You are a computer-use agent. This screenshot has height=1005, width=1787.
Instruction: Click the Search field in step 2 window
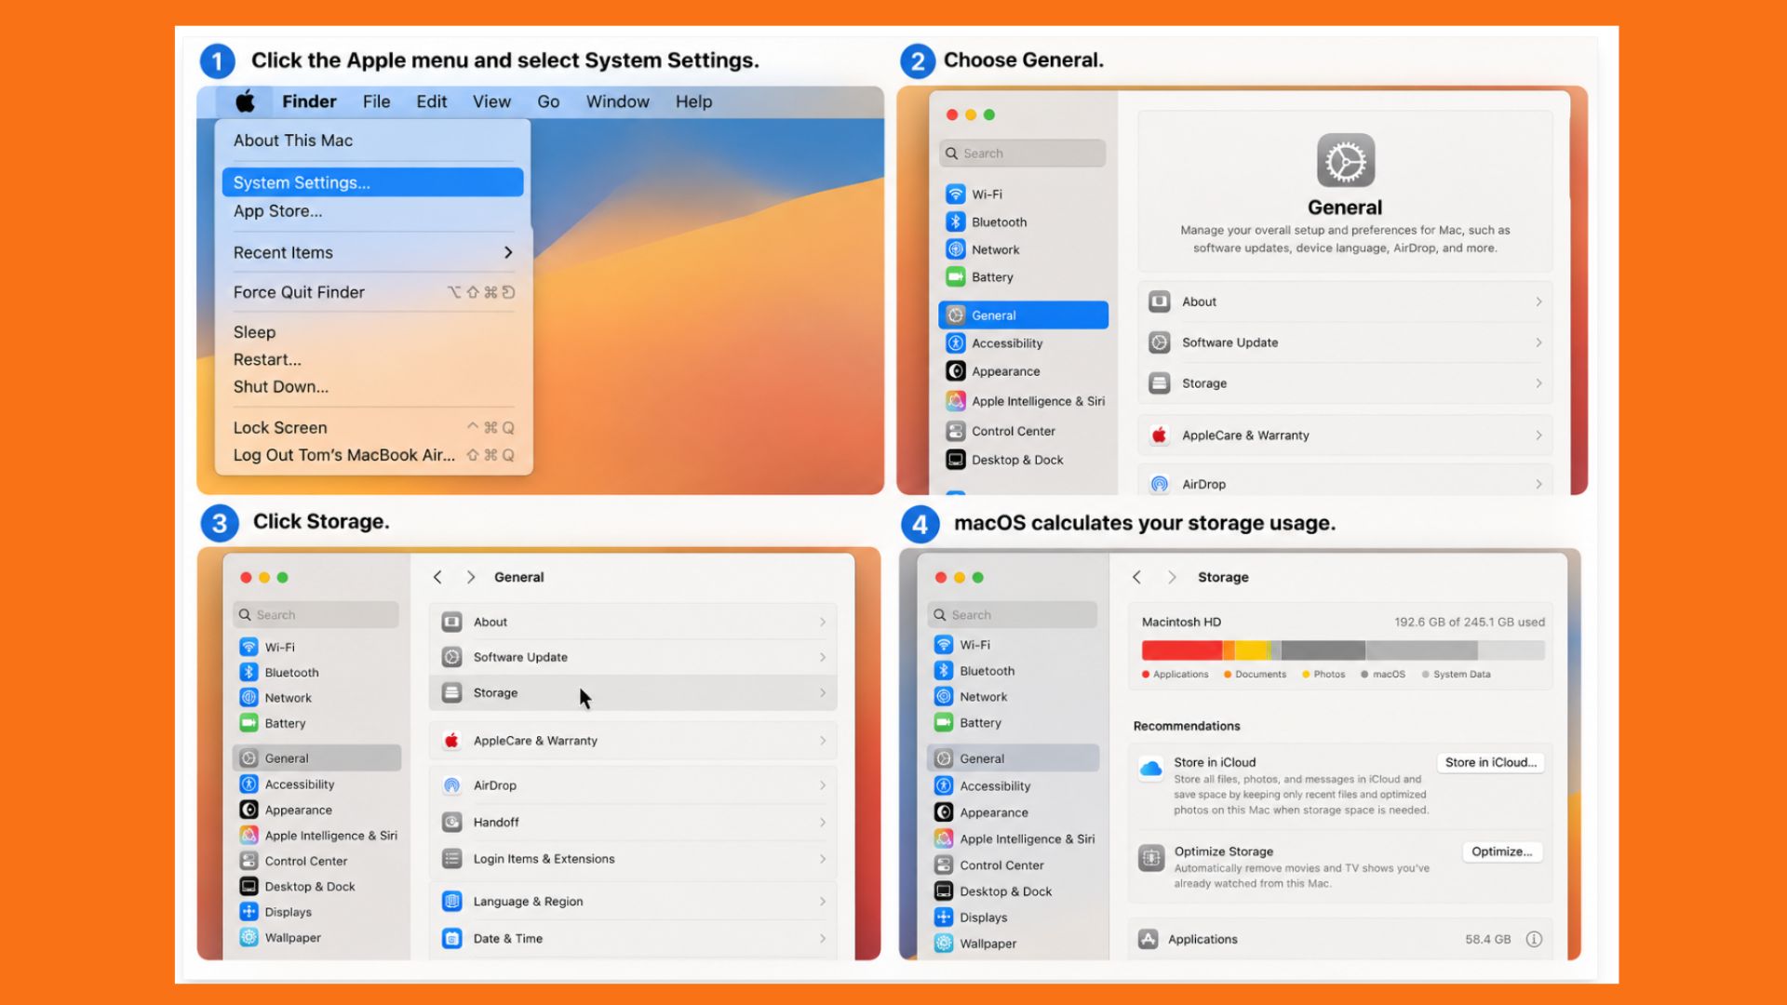1023,154
